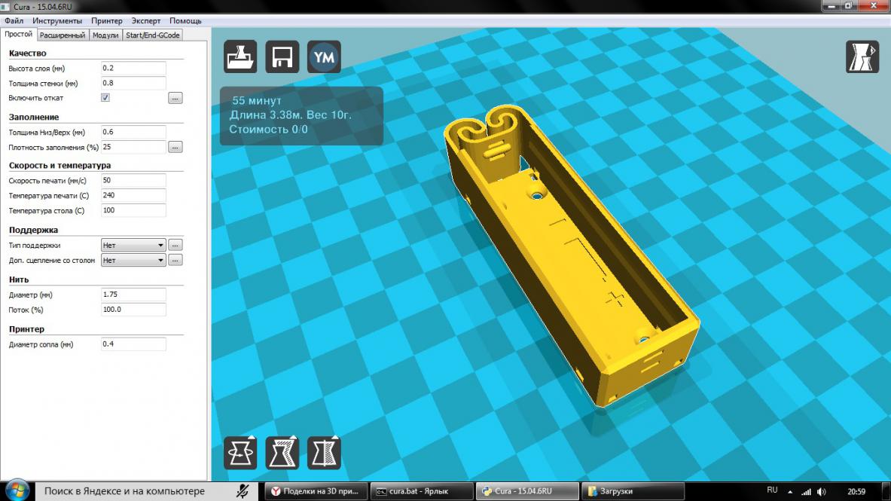Switch to the Расширенный tab
Image resolution: width=891 pixels, height=501 pixels.
point(63,35)
